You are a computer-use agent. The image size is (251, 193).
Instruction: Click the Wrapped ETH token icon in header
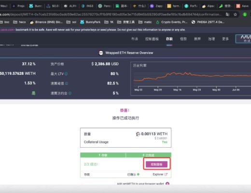(101, 53)
